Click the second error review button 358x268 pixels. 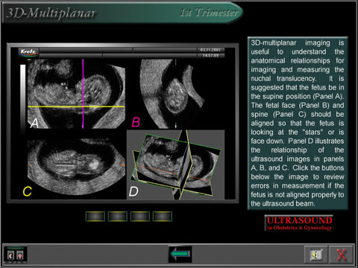point(118,217)
